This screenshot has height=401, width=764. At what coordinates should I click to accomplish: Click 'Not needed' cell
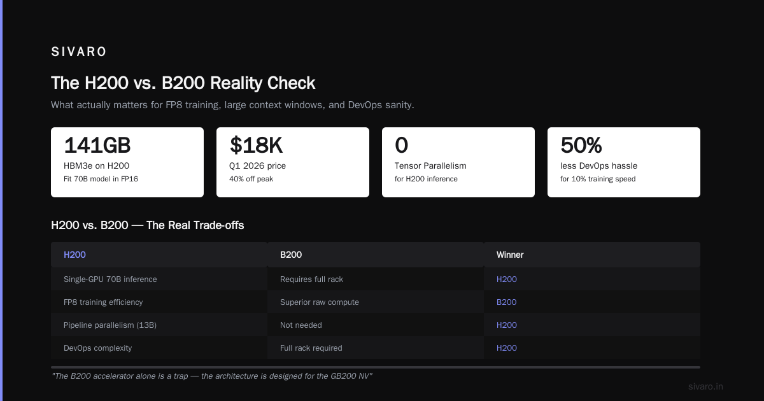(x=301, y=325)
